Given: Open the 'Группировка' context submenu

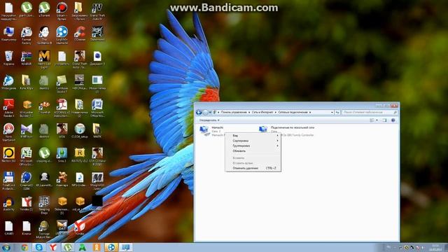Looking at the screenshot, I should click(253, 146).
